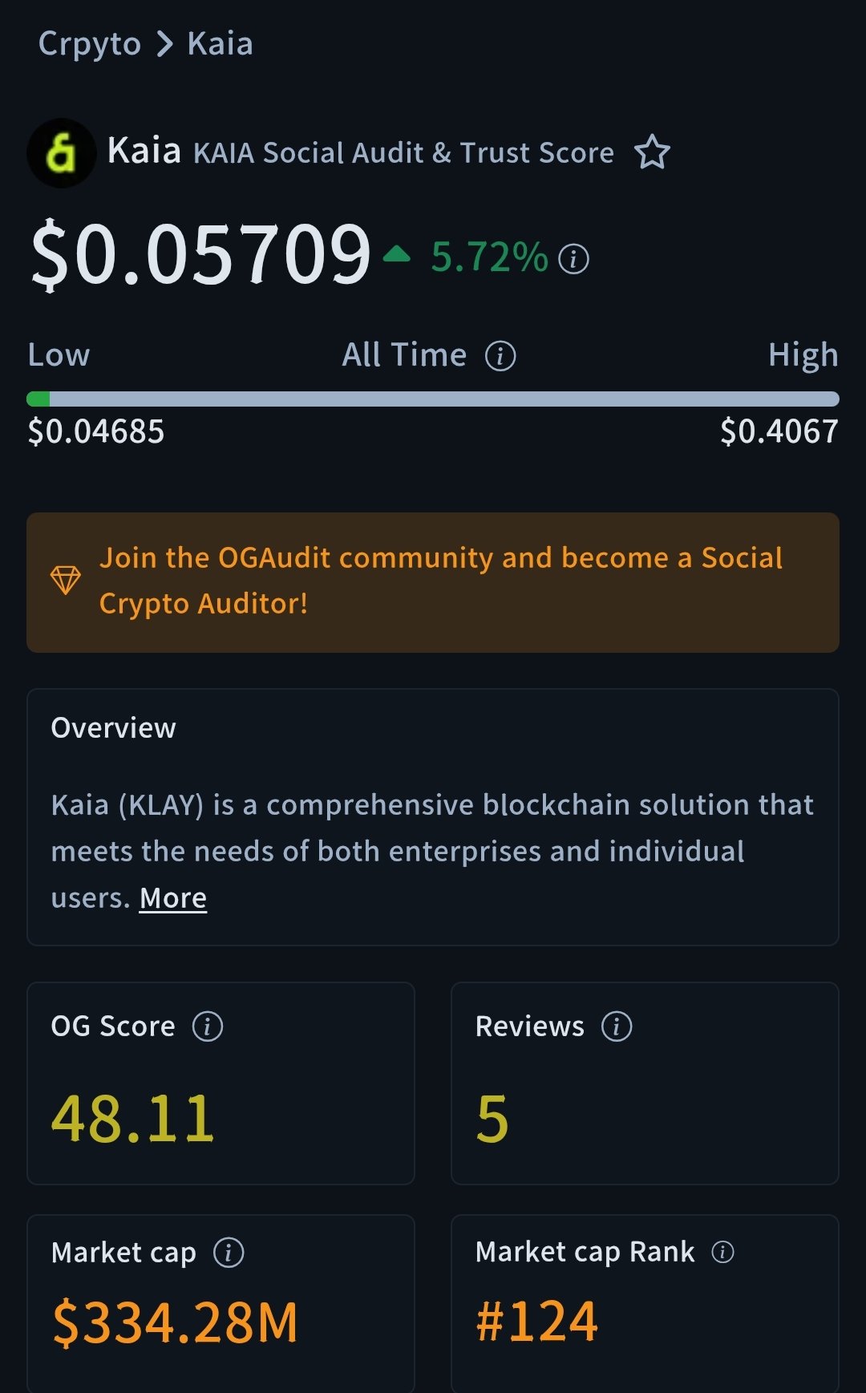Click the breadcrumb chevron arrow
This screenshot has width=866, height=1393.
[x=164, y=44]
